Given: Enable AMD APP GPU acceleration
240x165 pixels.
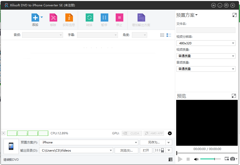Looking at the screenshot, I should (x=154, y=133).
